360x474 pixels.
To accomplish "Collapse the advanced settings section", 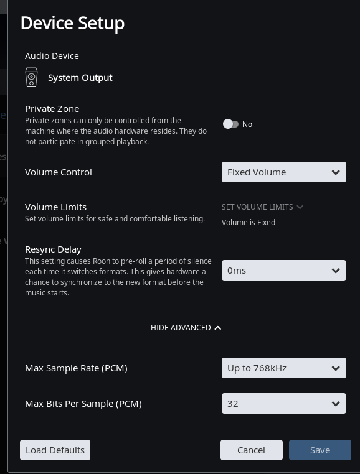I will click(x=186, y=328).
